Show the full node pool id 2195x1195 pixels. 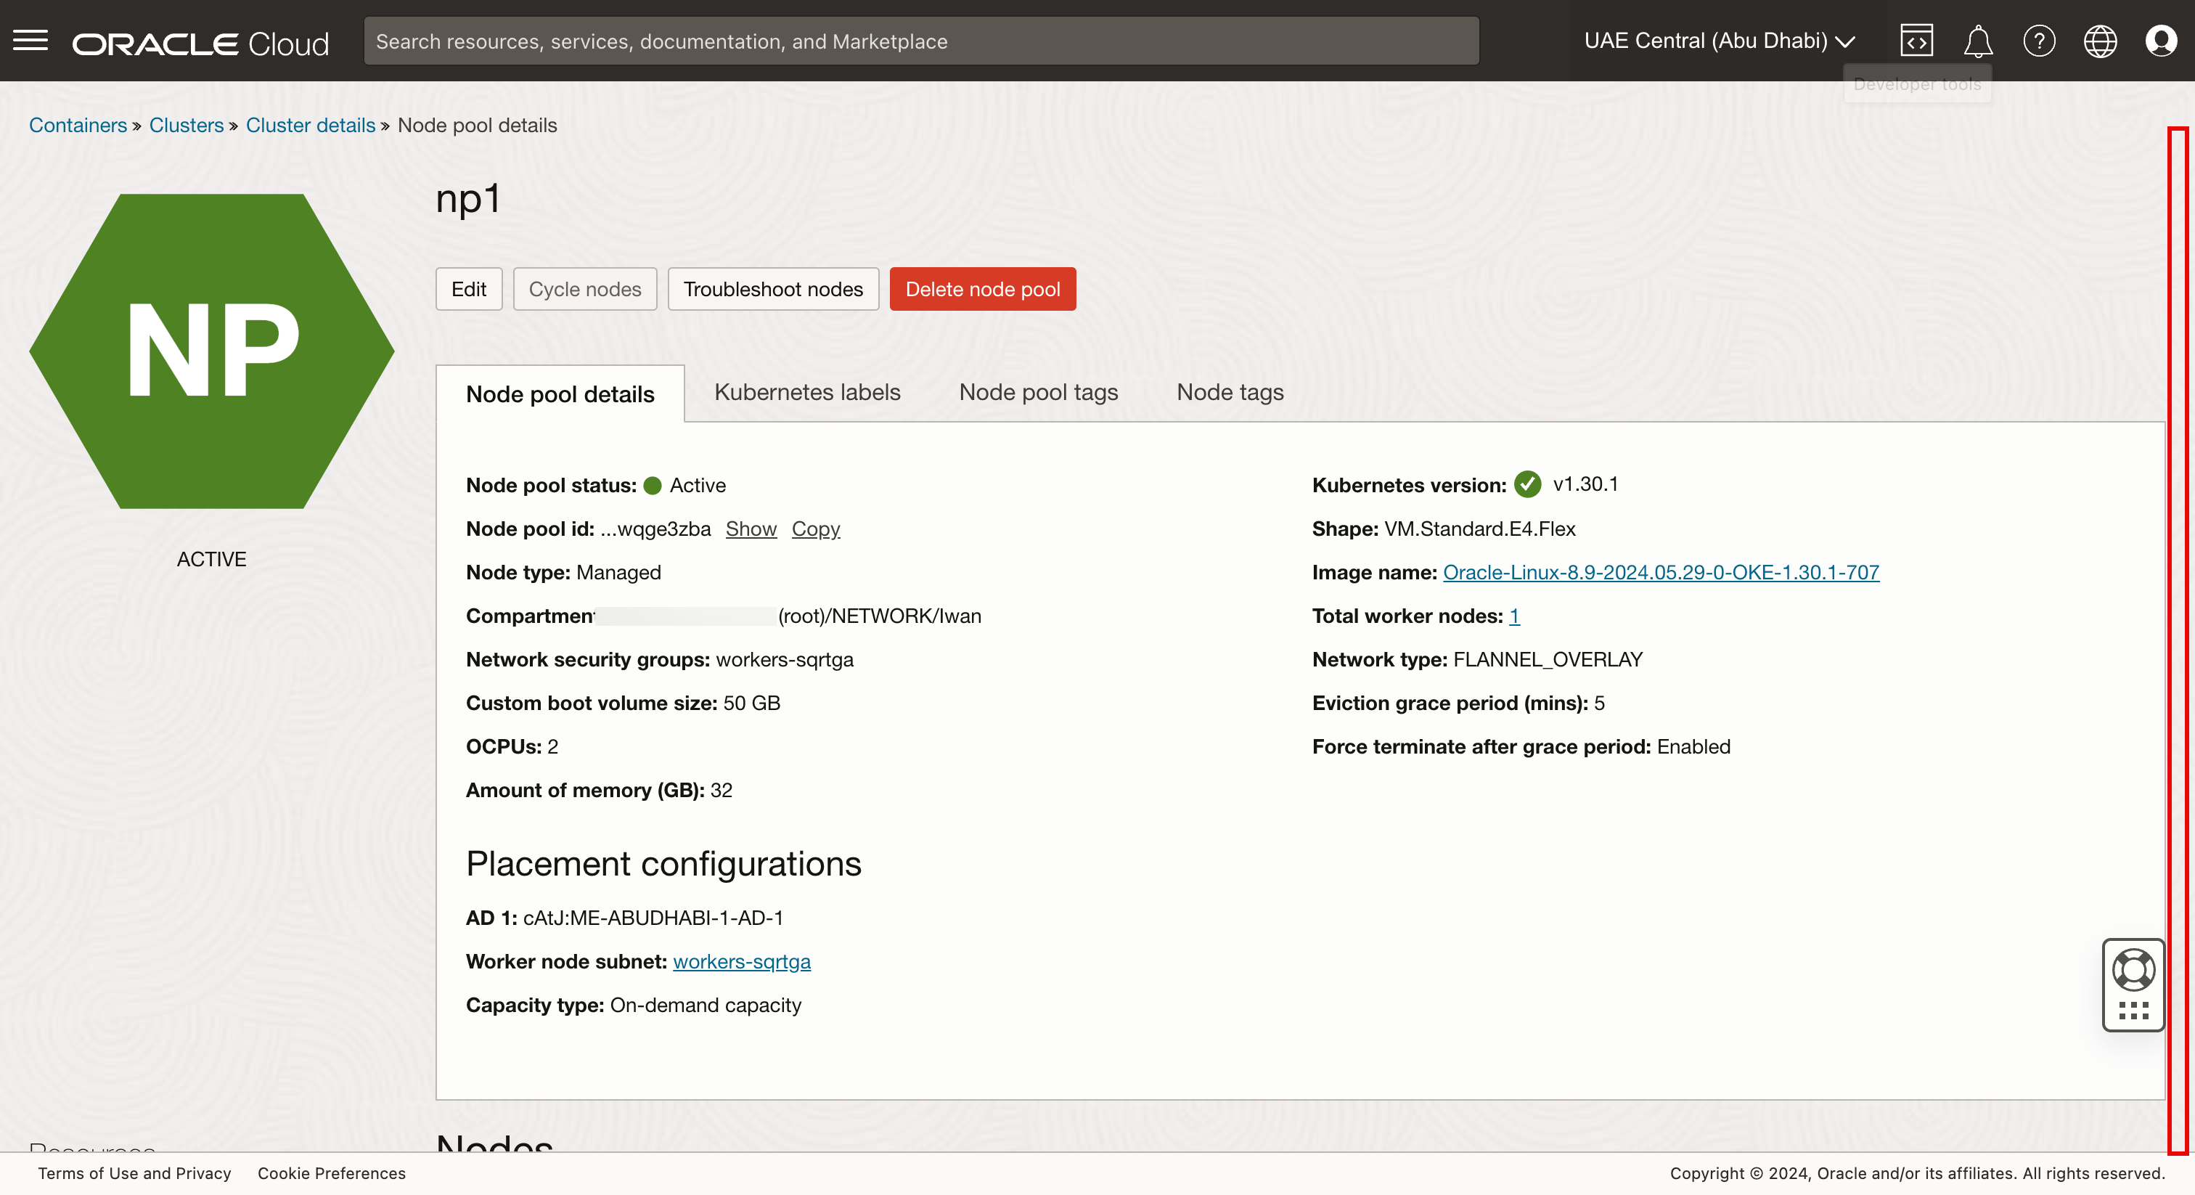(751, 529)
